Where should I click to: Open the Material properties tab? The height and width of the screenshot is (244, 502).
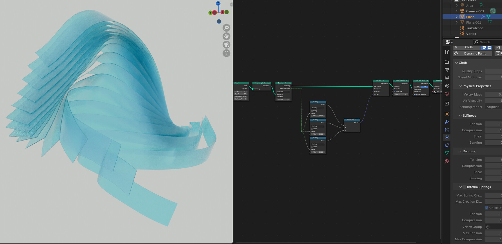[447, 161]
